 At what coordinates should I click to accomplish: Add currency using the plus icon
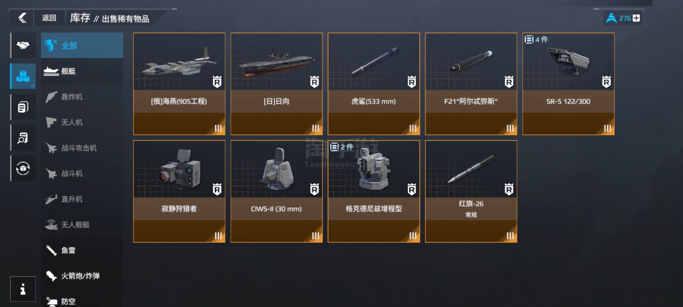pos(636,18)
